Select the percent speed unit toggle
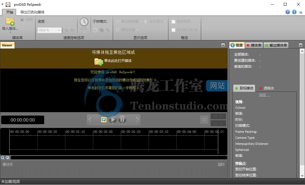This screenshot has width=305, height=185. click(66, 30)
